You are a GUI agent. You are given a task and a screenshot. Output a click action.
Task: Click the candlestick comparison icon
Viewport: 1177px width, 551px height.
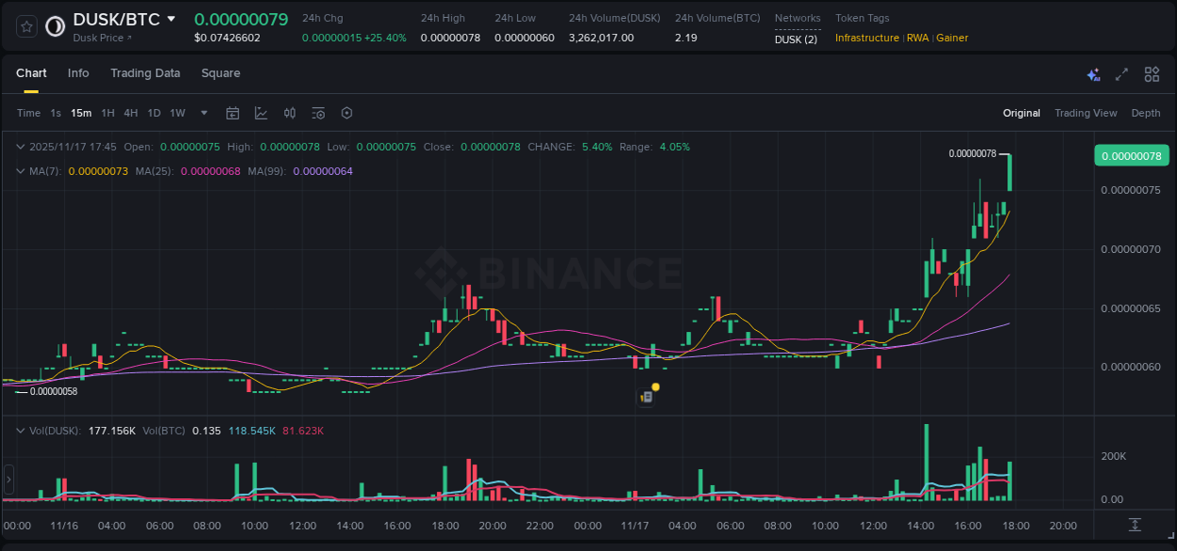coord(290,113)
